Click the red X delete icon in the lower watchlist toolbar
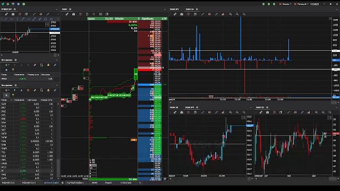 (28, 90)
